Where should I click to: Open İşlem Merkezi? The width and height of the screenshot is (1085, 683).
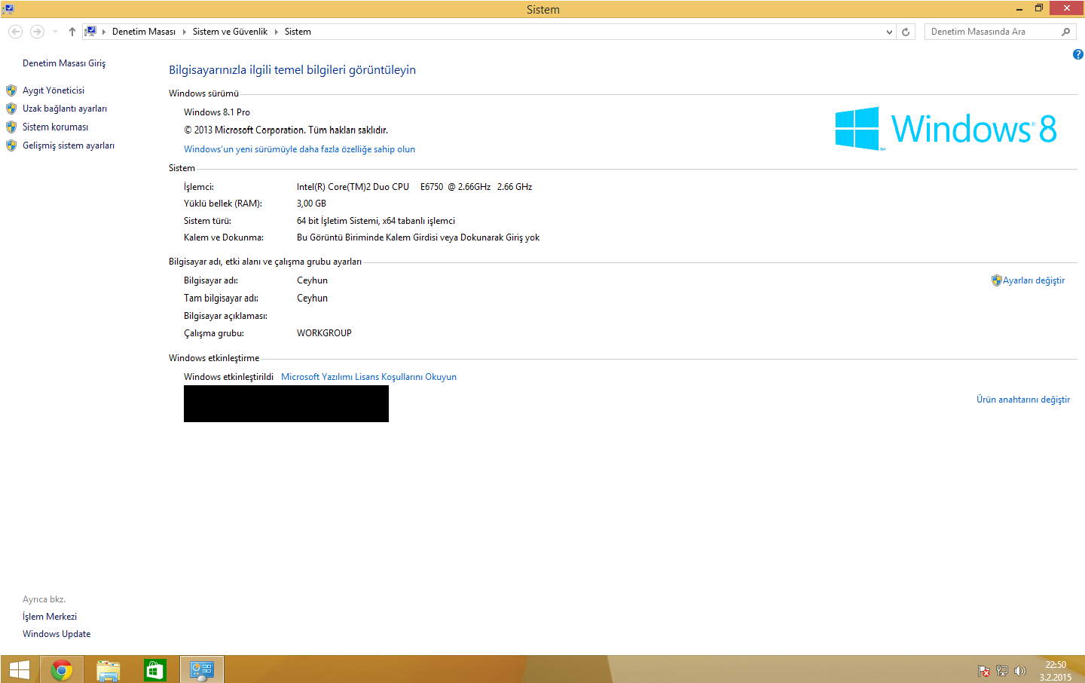(x=50, y=617)
